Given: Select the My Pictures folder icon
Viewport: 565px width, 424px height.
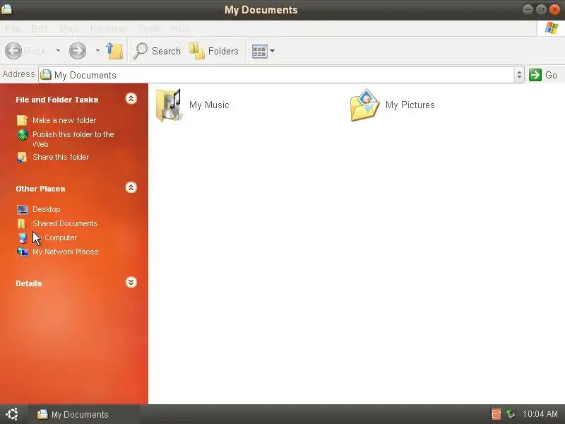Looking at the screenshot, I should pyautogui.click(x=364, y=105).
